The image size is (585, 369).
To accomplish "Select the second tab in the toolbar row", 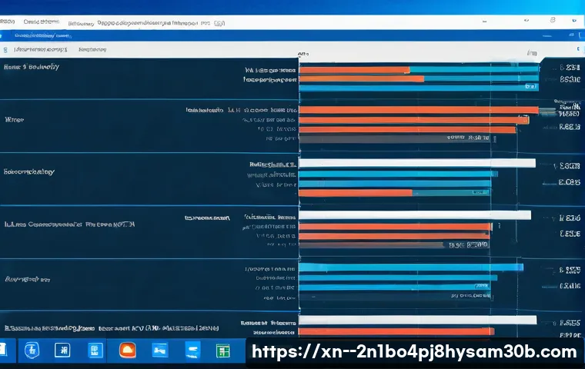I will click(92, 48).
